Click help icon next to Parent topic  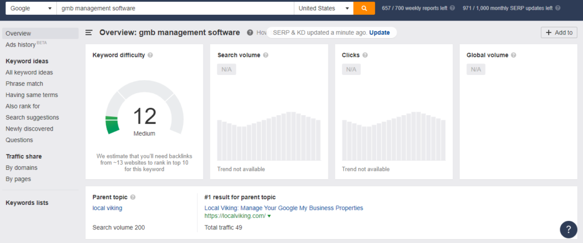(x=133, y=197)
